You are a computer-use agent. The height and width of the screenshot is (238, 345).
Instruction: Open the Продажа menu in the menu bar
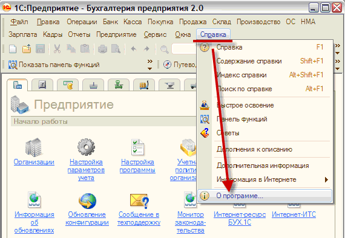pos(192,22)
